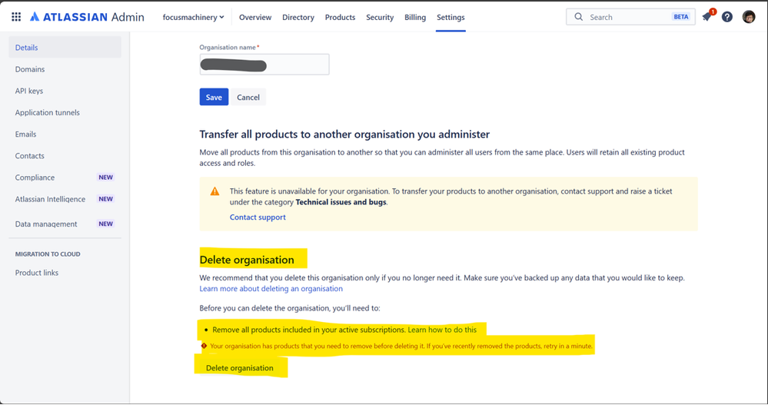The image size is (768, 405).
Task: Open the user profile avatar
Action: (749, 17)
